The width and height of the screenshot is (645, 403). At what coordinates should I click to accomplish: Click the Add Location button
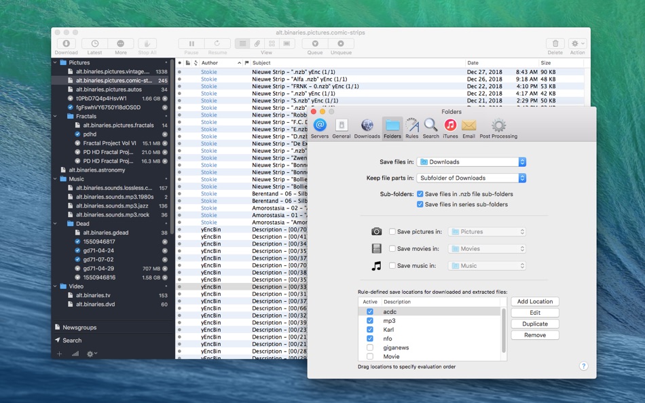point(535,302)
